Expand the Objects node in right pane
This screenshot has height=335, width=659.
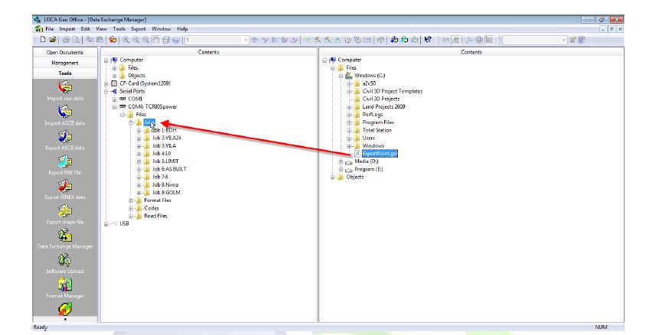click(332, 177)
